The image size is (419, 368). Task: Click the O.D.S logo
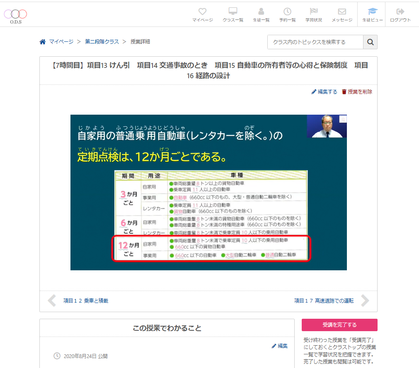tap(16, 16)
